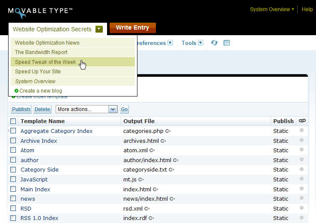
Task: Select Speed Tweak of the Week blog
Action: coord(73,62)
